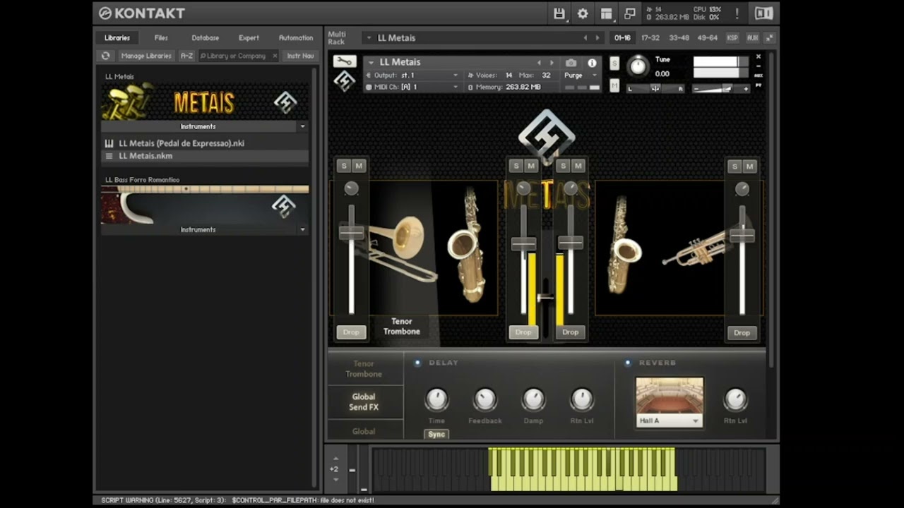Select next LL Metais instrument arrow
Viewport: 904px width, 508px height.
pyautogui.click(x=552, y=63)
